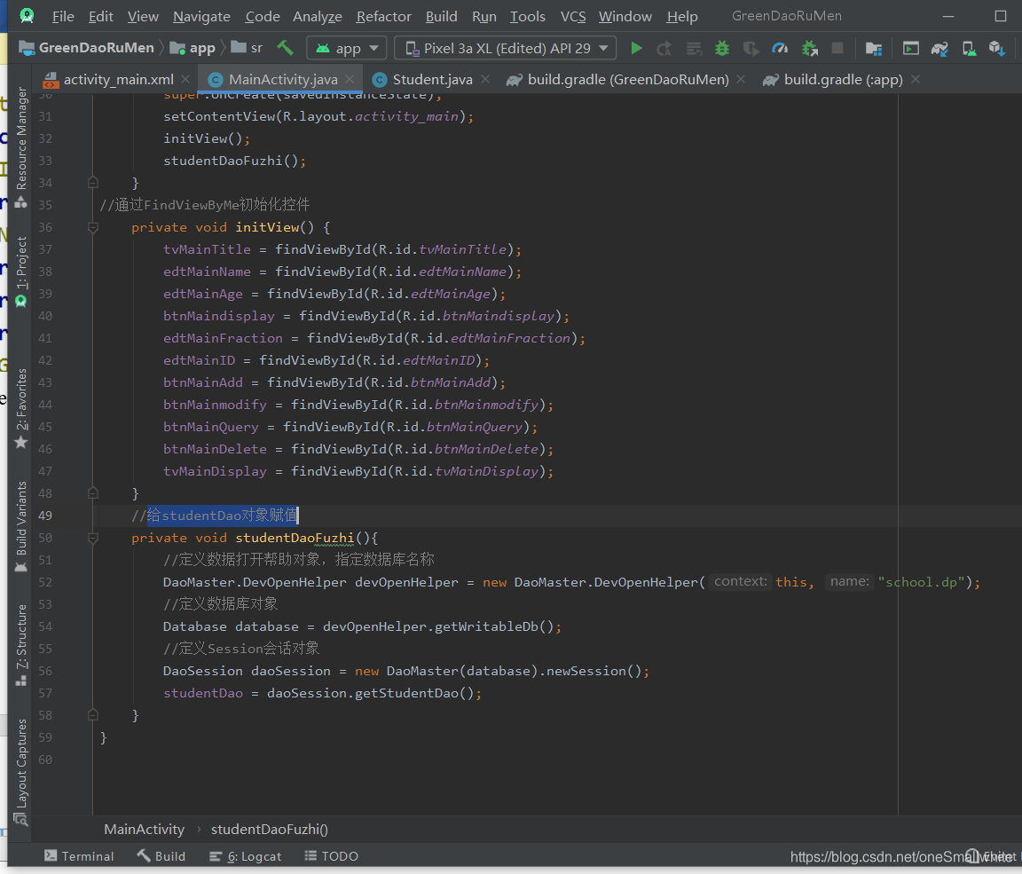This screenshot has width=1022, height=874.
Task: Open the Terminal tool window
Action: click(79, 855)
